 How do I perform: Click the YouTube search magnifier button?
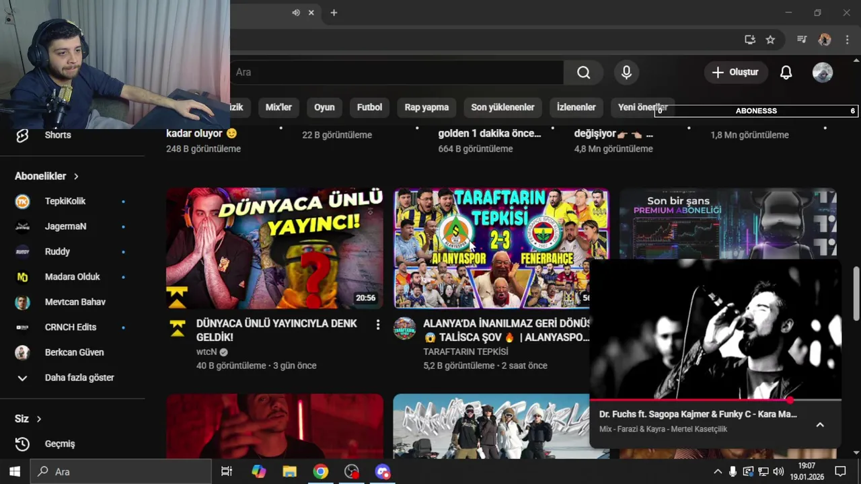pos(583,73)
